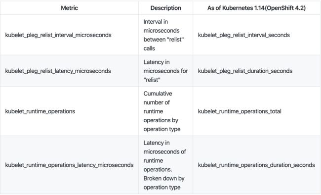The height and width of the screenshot is (195, 321).
Task: Click kubelet_pleg_relist_interval_seconds text
Action: 244,35
